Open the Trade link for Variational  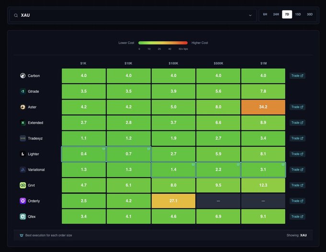point(297,170)
